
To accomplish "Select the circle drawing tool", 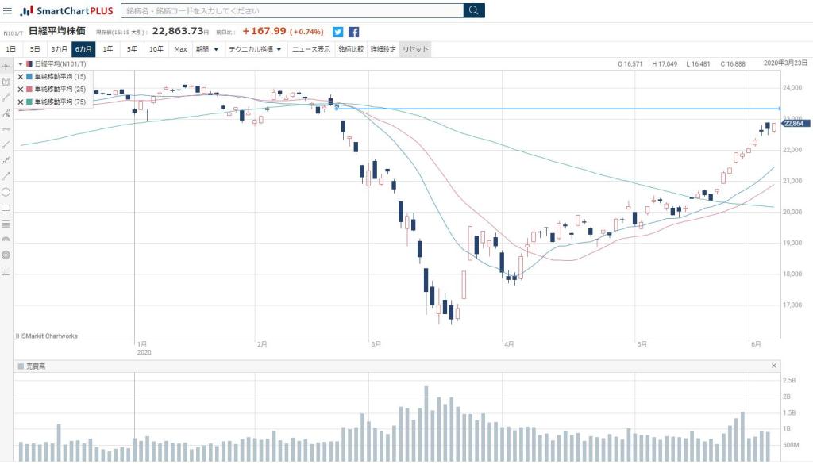I will 6,192.
